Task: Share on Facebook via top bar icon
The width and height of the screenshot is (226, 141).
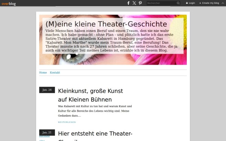Action: pyautogui.click(x=128, y=3)
